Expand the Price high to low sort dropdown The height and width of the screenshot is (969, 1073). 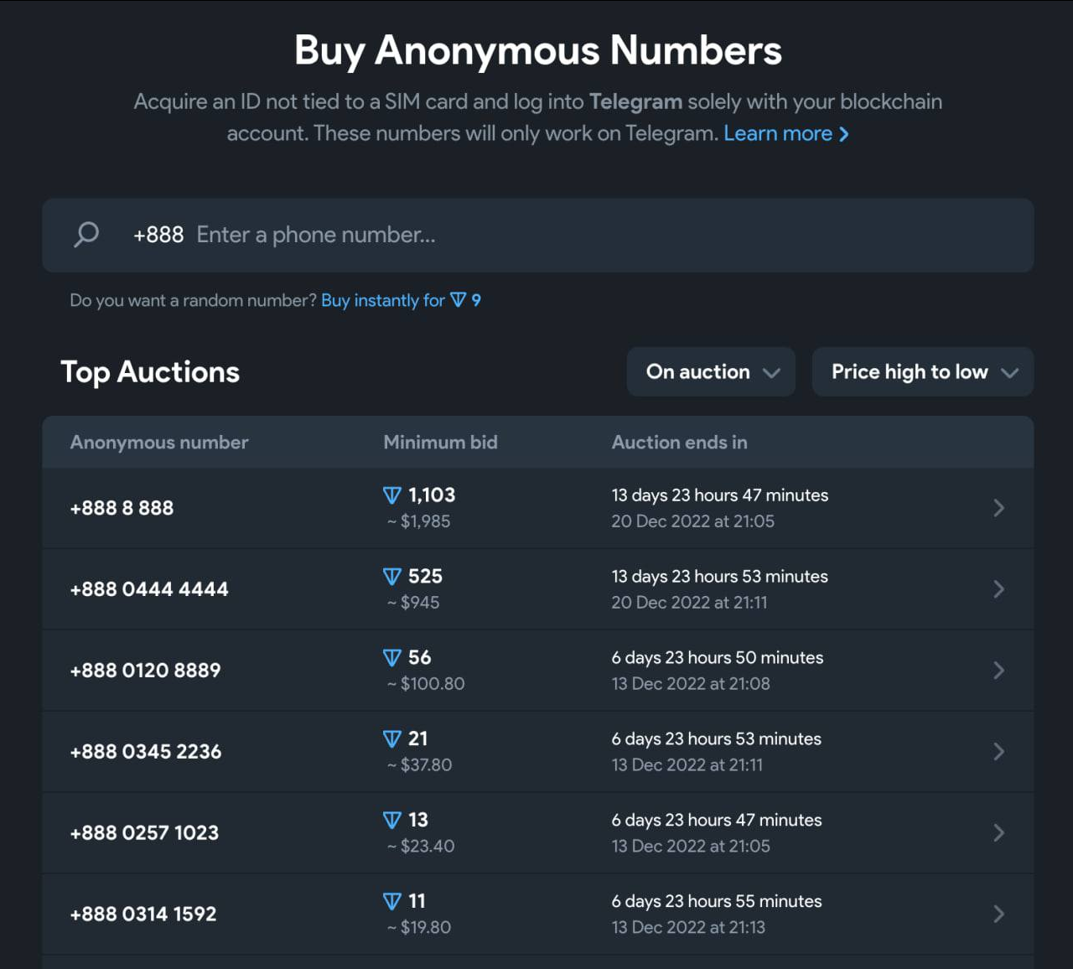922,372
